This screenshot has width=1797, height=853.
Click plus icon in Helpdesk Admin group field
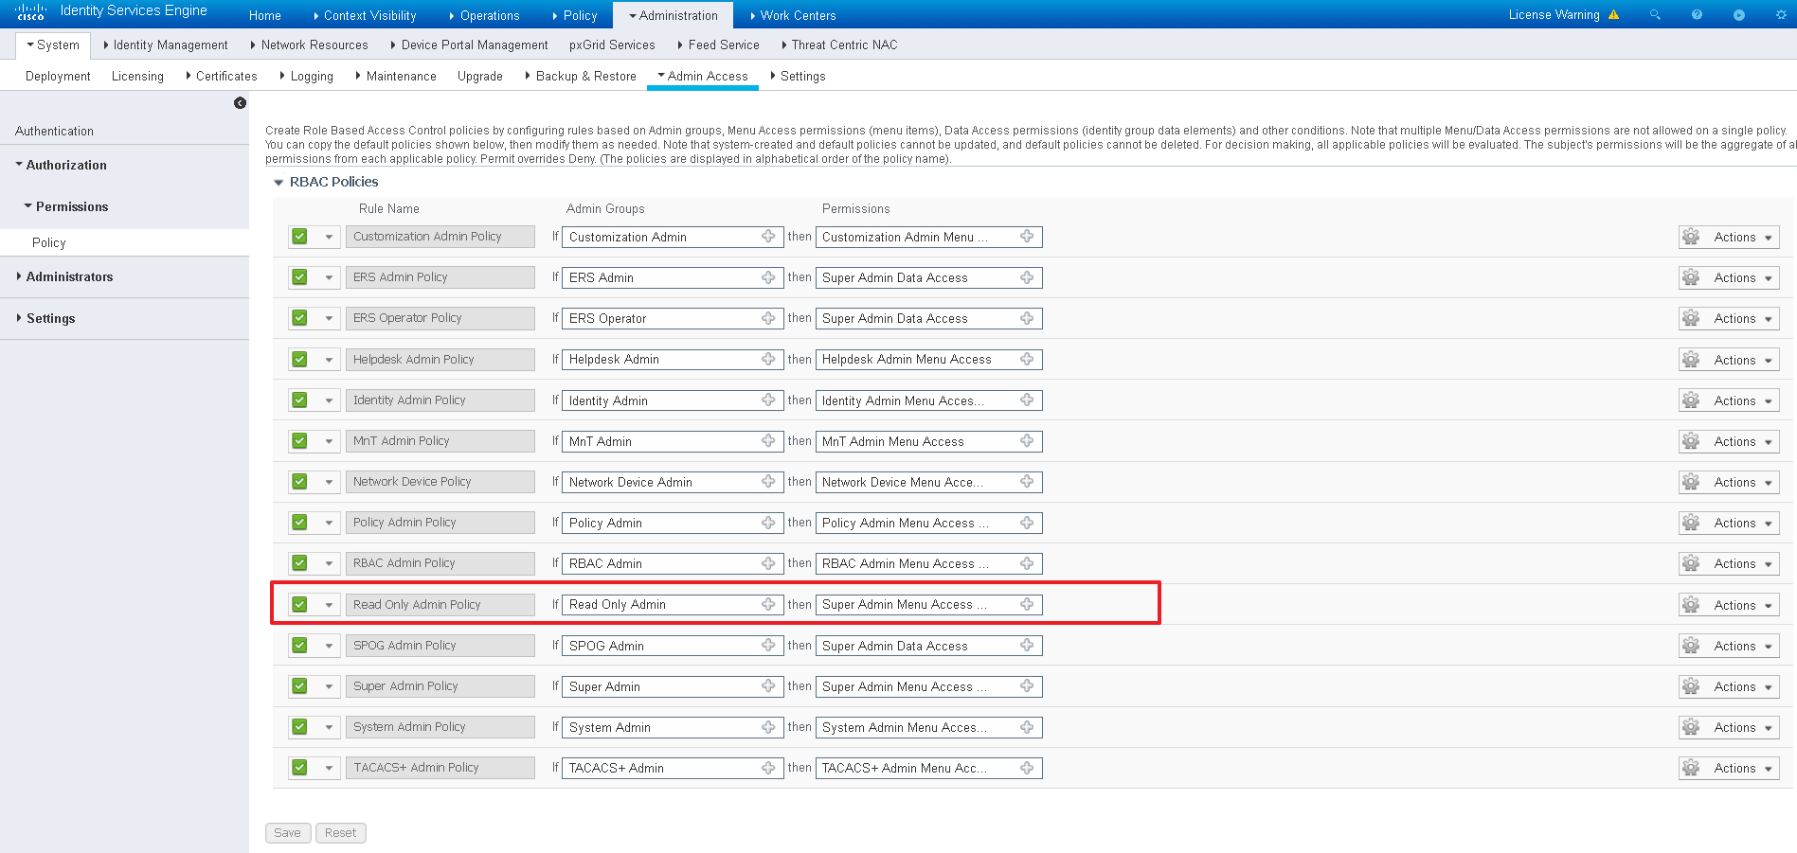click(x=768, y=359)
